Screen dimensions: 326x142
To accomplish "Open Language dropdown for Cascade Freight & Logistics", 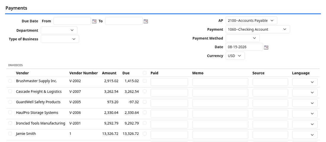I will tap(305, 92).
